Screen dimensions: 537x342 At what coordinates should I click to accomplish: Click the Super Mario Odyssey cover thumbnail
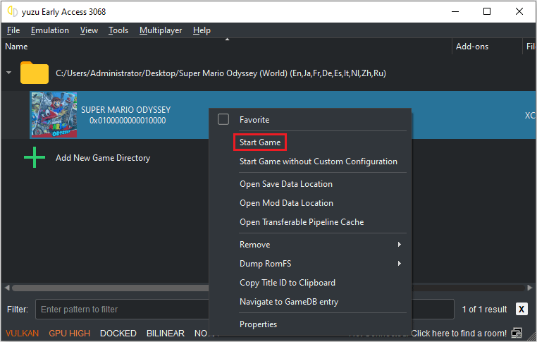(54, 114)
